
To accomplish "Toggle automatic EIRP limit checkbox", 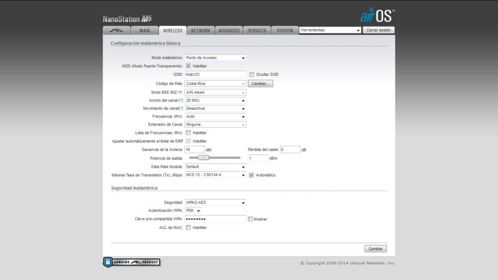I will coord(188,141).
